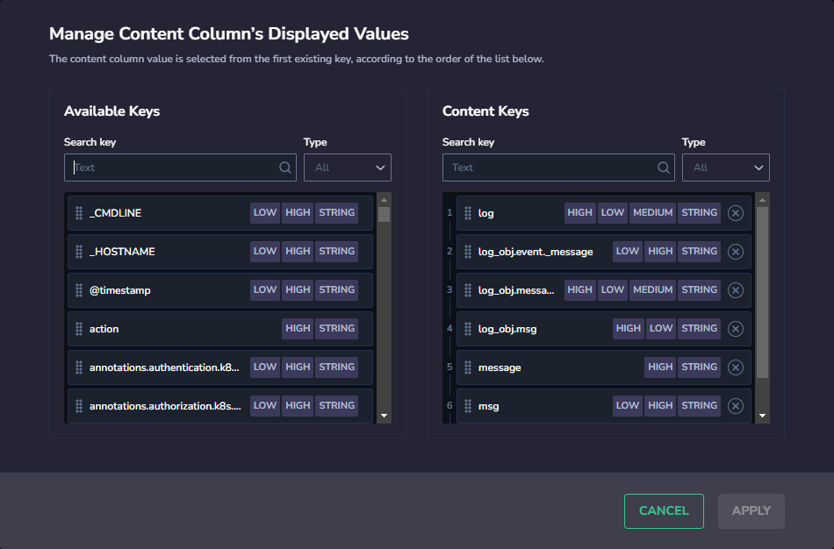Click the Content Keys scrollbar thumb
The image size is (834, 549).
point(762,292)
